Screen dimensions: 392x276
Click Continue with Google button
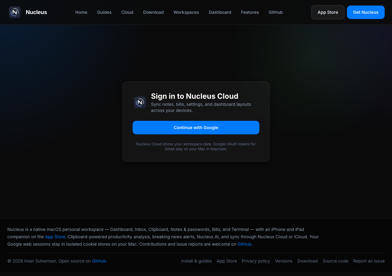coord(196,128)
